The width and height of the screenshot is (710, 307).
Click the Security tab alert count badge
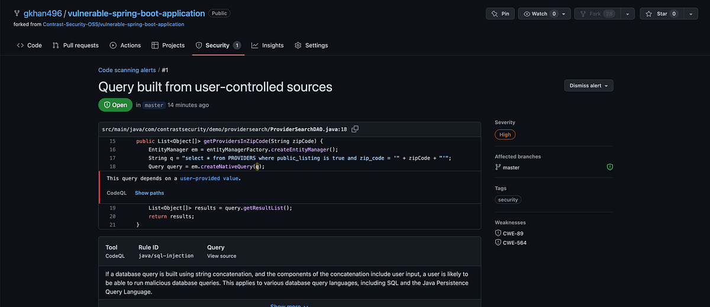tap(237, 45)
